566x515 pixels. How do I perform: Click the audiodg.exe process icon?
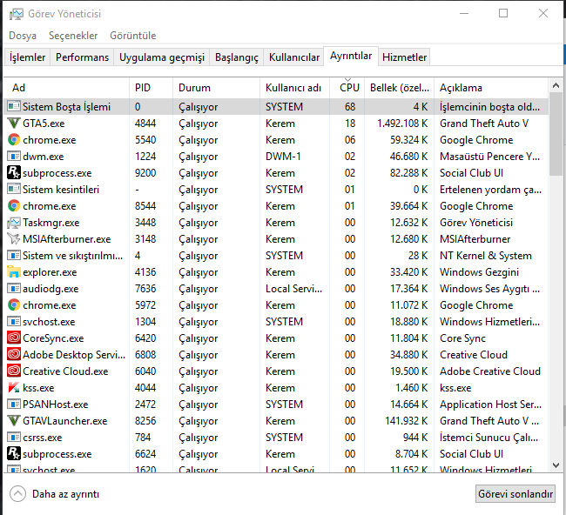click(x=14, y=289)
